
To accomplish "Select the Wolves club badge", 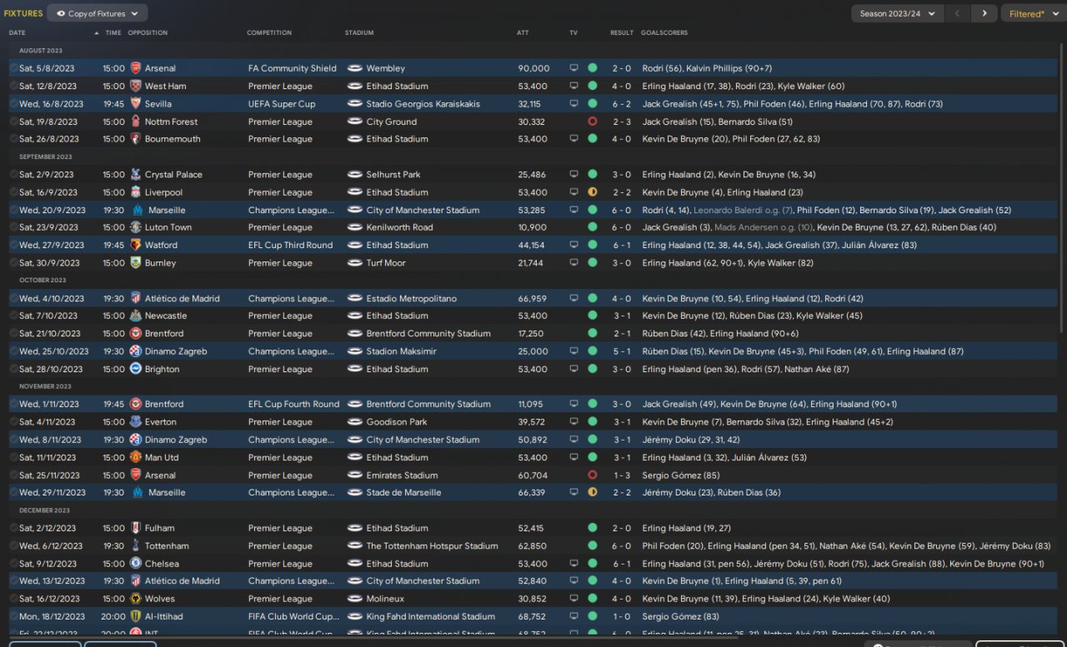I will [x=136, y=599].
